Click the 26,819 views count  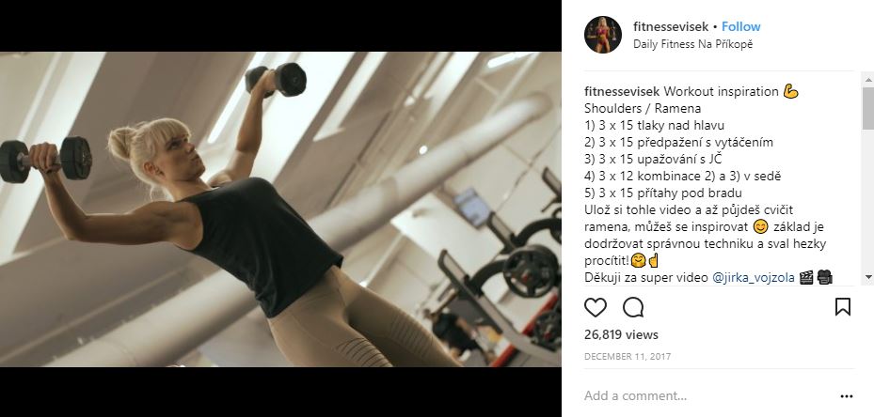[x=621, y=334]
